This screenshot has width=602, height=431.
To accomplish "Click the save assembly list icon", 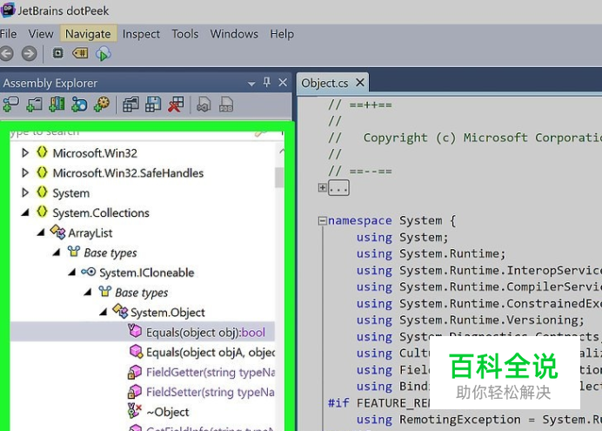I will (130, 104).
